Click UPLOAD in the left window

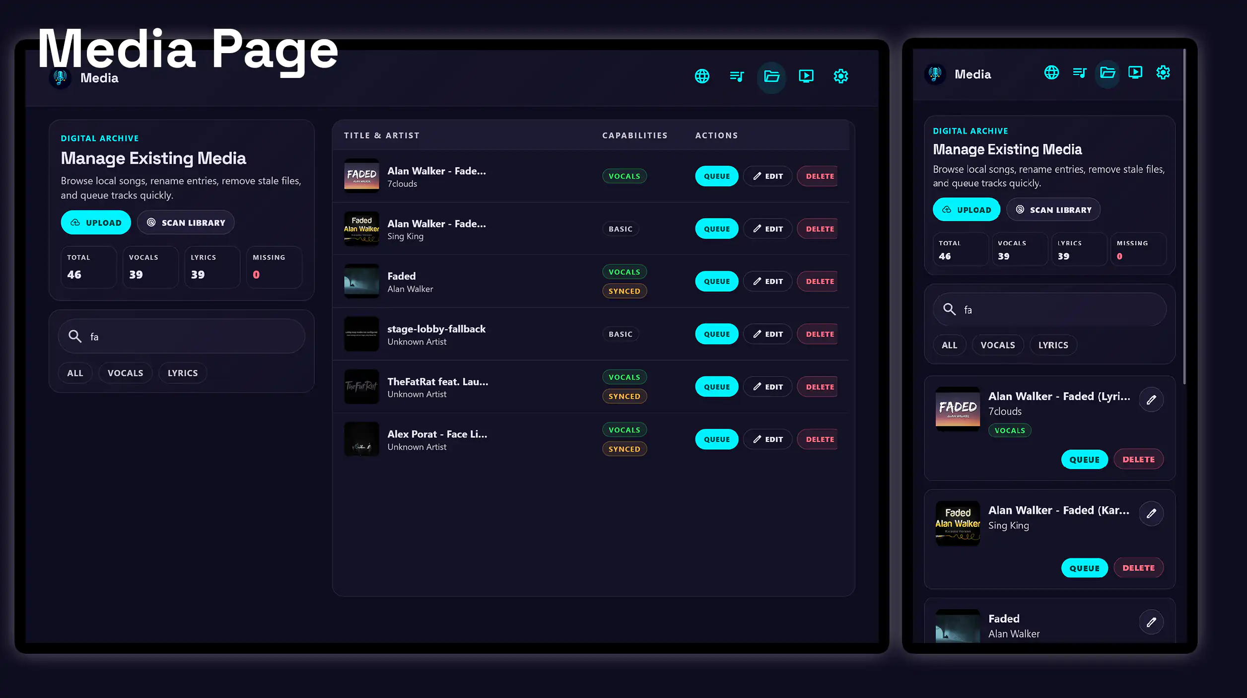[x=96, y=222]
